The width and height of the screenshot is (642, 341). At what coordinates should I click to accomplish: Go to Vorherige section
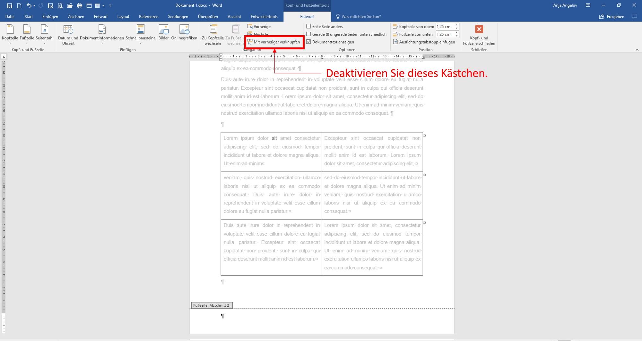pyautogui.click(x=259, y=27)
